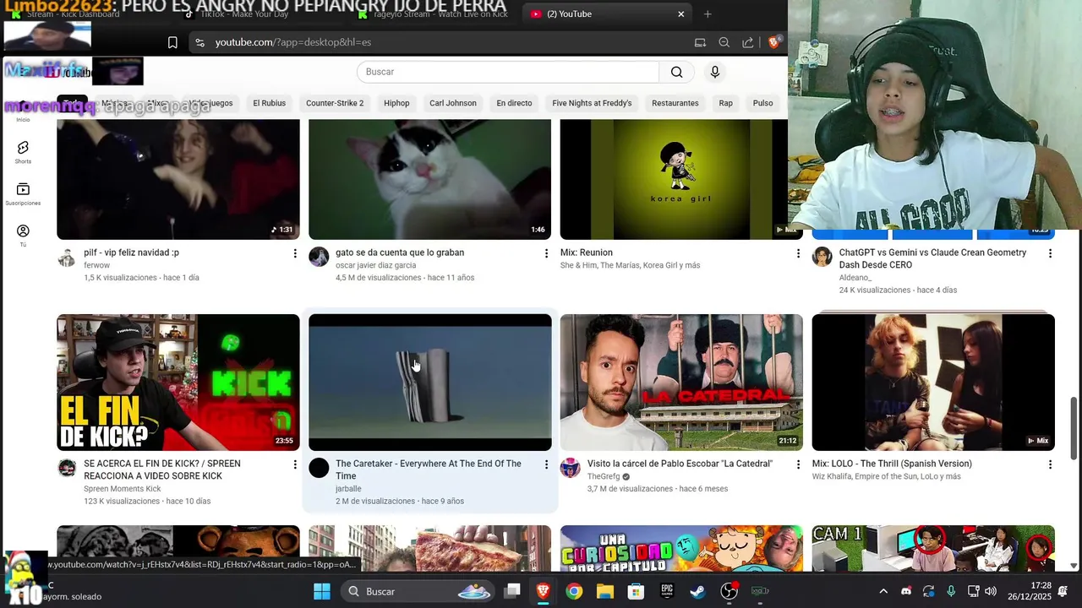Open options menu for 'Mix: Reunion'
The height and width of the screenshot is (608, 1082).
coord(798,253)
